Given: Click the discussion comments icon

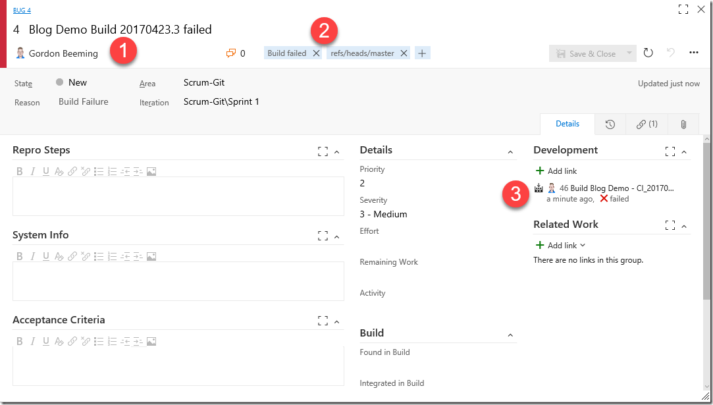Looking at the screenshot, I should [x=231, y=53].
